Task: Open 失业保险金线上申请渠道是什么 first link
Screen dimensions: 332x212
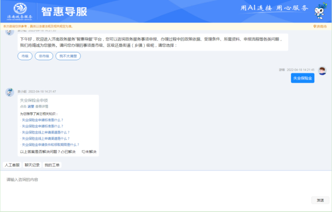Action: point(42,132)
